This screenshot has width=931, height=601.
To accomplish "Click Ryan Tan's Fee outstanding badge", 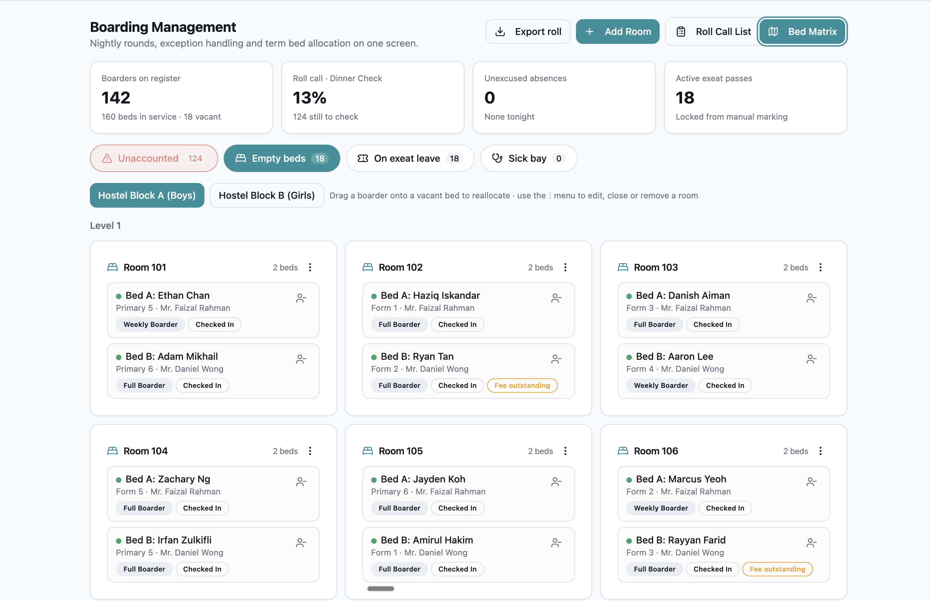I will (x=522, y=385).
